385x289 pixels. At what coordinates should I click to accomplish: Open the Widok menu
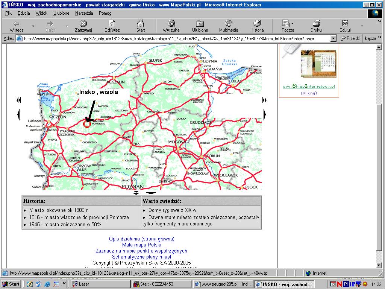[41, 13]
